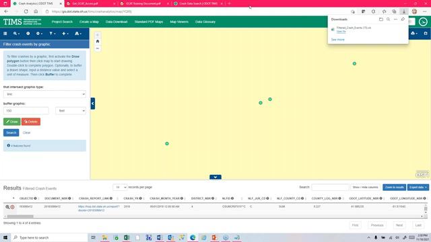431x242 pixels.
Task: Zoom out on the map
Action: (x=97, y=48)
